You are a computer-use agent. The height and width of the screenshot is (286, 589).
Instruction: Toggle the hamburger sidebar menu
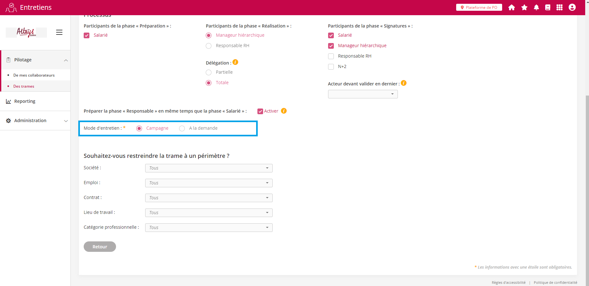pos(59,32)
